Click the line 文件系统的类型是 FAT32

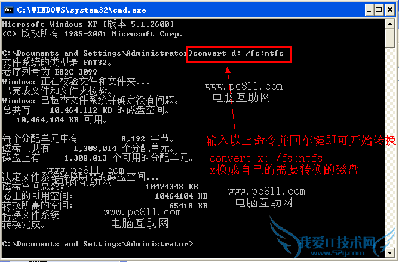57,62
